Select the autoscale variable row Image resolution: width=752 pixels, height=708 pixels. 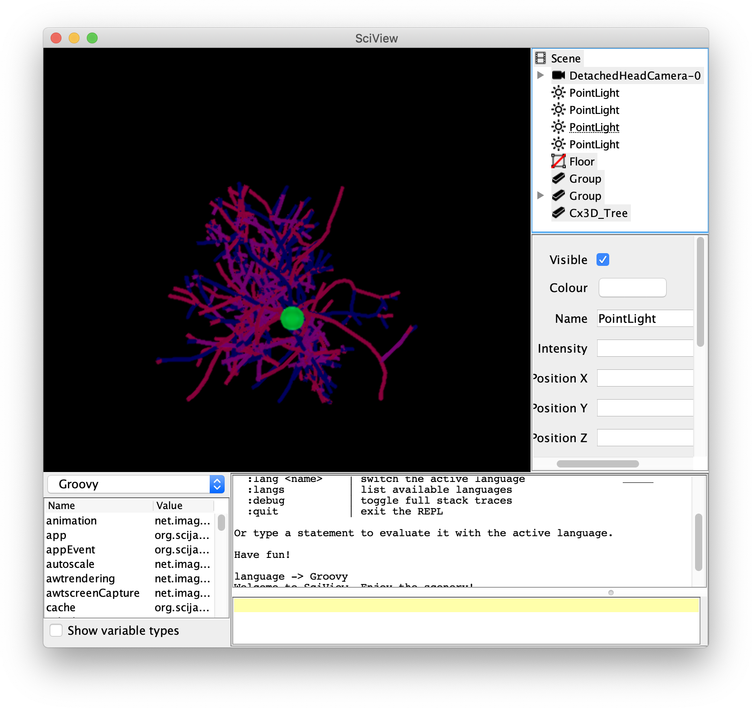129,564
